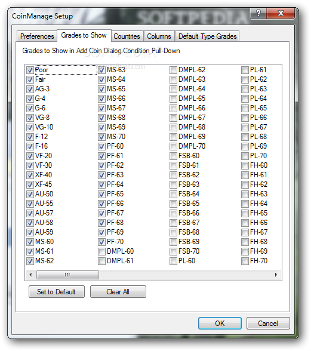Check the FSB-63 checkbox
Viewport: 311px width, 351px height.
click(x=173, y=184)
